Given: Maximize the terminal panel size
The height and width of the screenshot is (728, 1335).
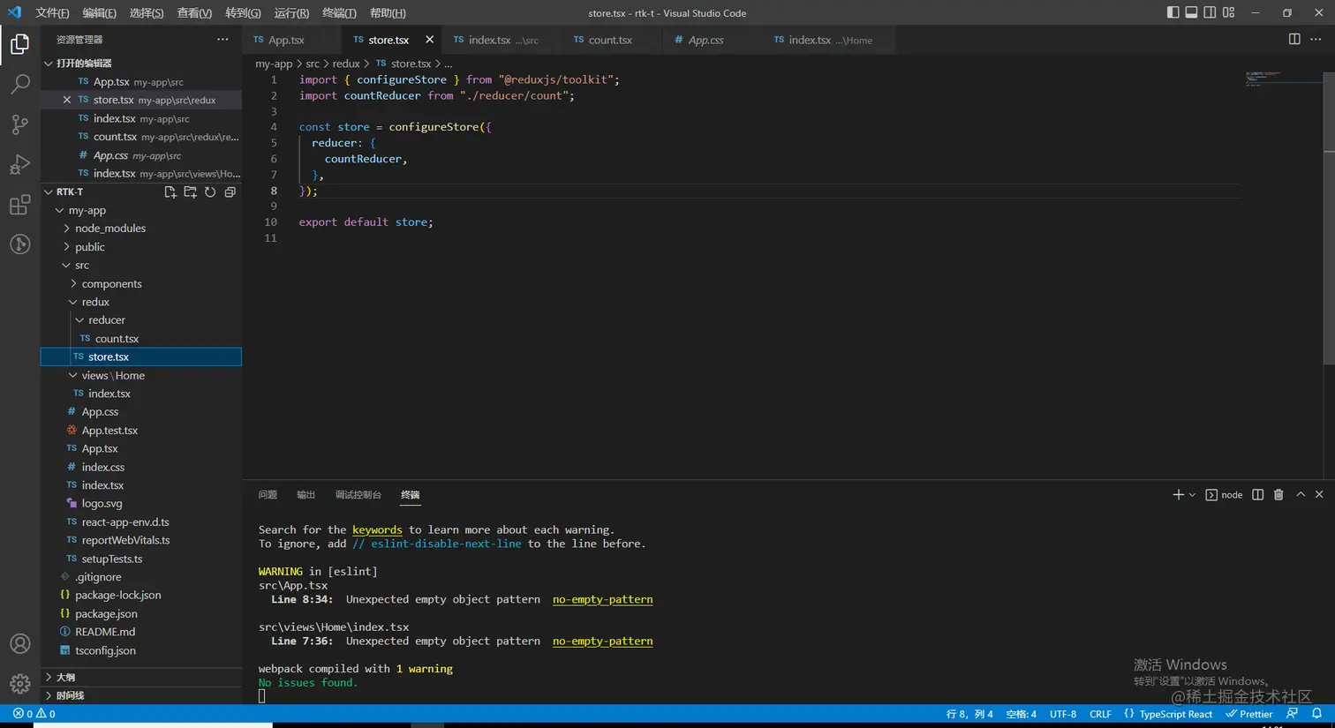Looking at the screenshot, I should pos(1301,495).
